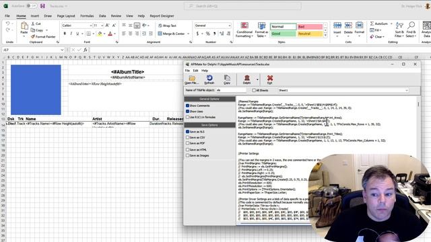
Task: Click Refresh in APIMate toolbar
Action: pos(209,79)
